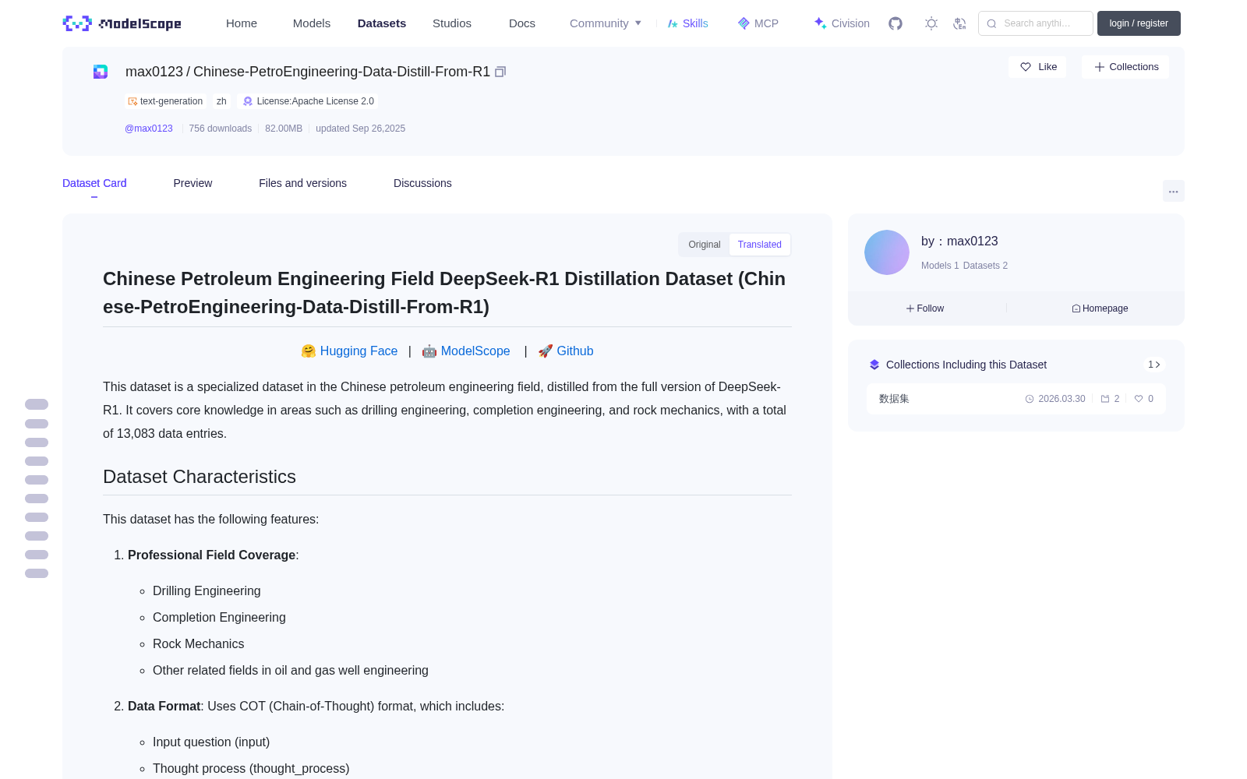Image resolution: width=1247 pixels, height=779 pixels.
Task: Click the login / register button
Action: click(x=1139, y=23)
